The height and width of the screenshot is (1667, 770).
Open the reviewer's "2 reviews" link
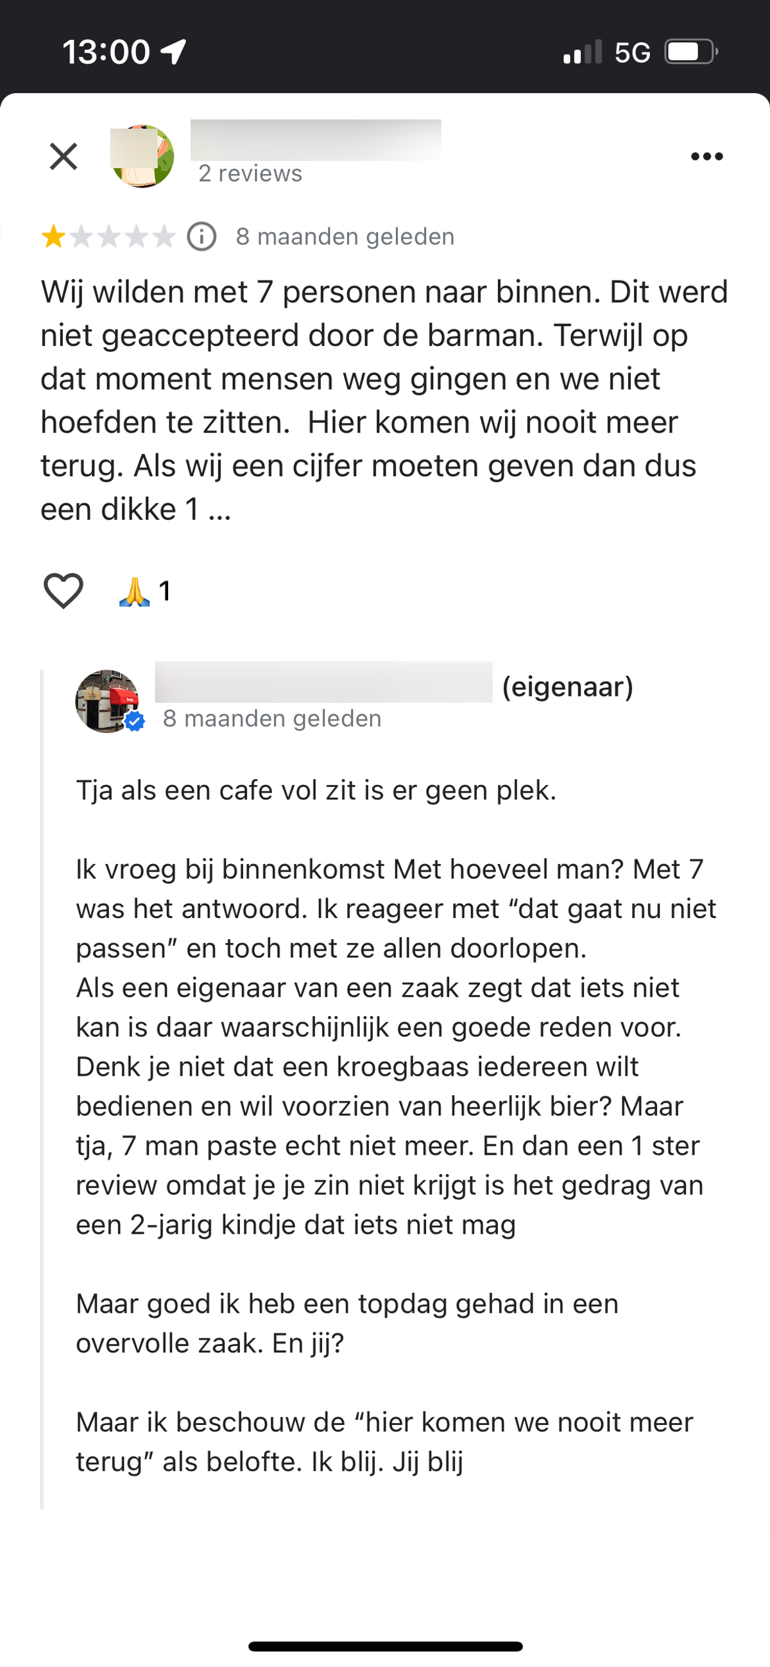click(250, 173)
